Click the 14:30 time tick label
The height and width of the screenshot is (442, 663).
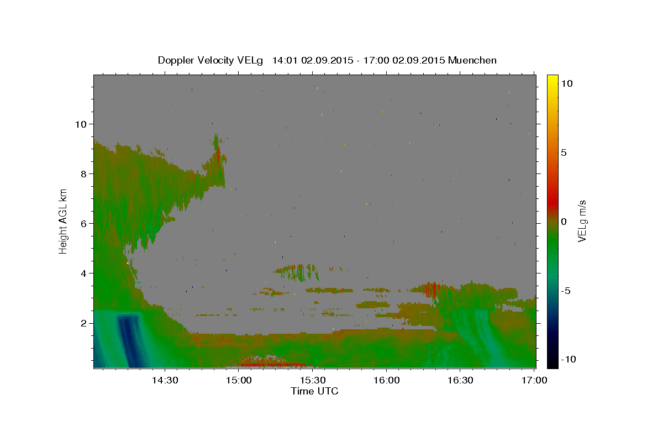tap(165, 380)
